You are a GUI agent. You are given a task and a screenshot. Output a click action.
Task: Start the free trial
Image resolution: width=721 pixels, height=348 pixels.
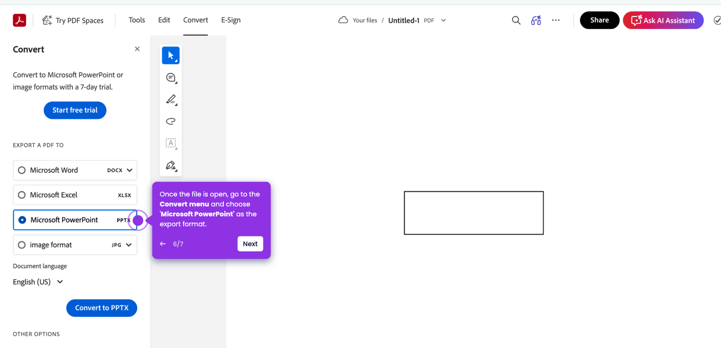(x=75, y=110)
